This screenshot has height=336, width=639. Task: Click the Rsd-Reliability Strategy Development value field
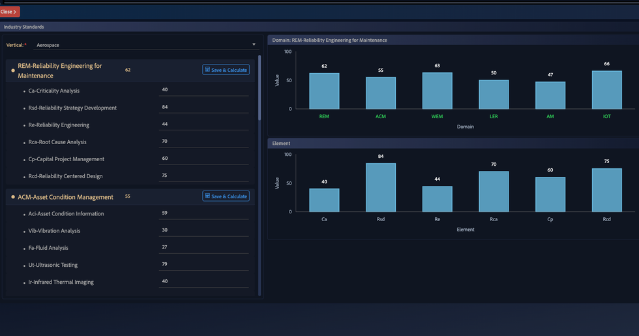tap(203, 107)
